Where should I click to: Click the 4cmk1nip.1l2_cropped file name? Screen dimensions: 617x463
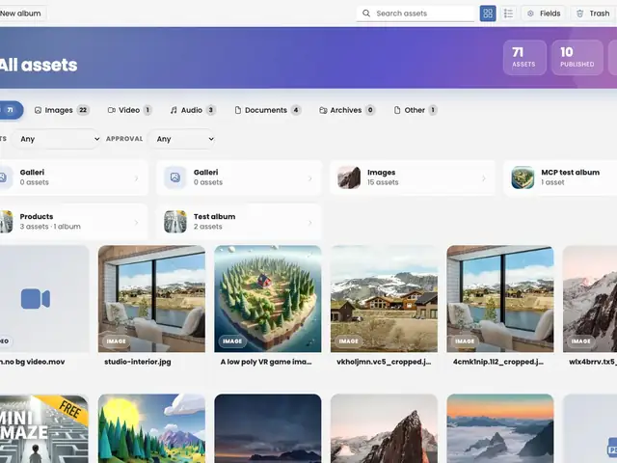pos(498,362)
